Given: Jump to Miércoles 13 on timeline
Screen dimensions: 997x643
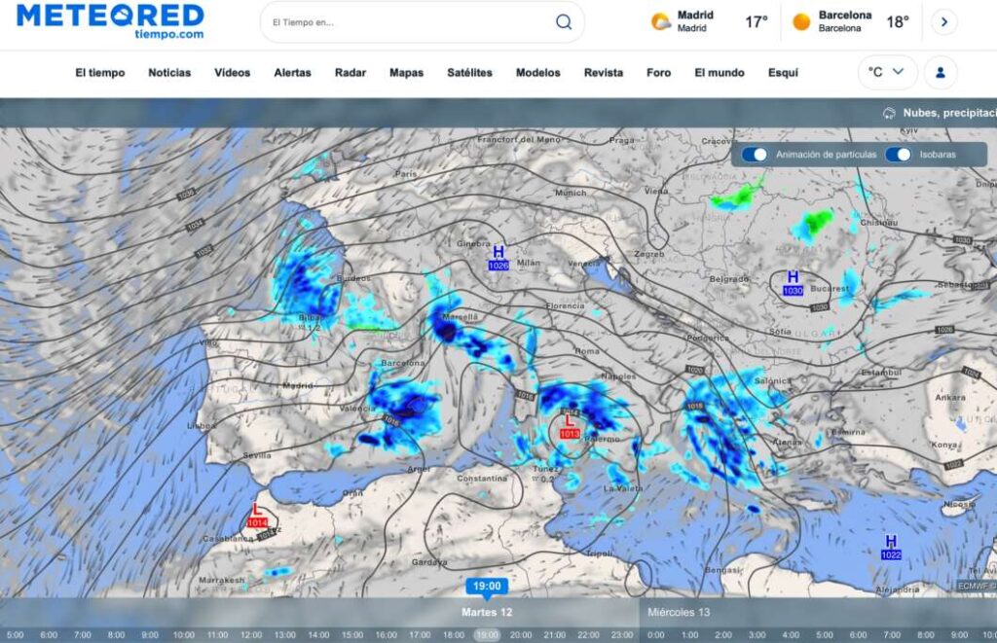Looking at the screenshot, I should (x=677, y=612).
